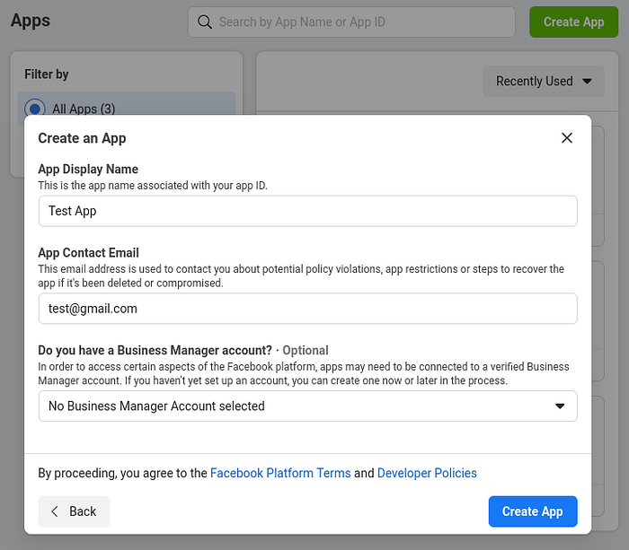Viewport: 629px width, 550px height.
Task: Click the blue Create App button in dialog
Action: (533, 511)
